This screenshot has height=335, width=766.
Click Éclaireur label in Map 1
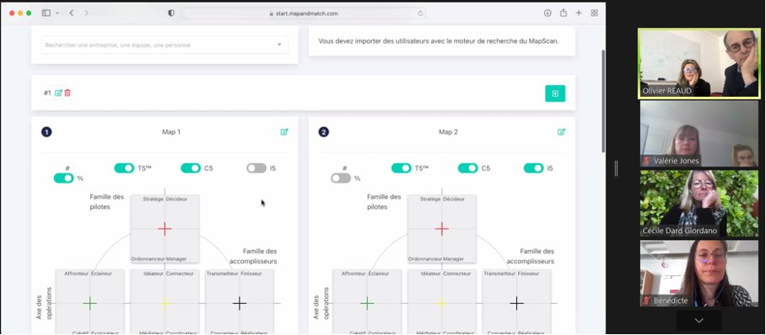pyautogui.click(x=101, y=274)
